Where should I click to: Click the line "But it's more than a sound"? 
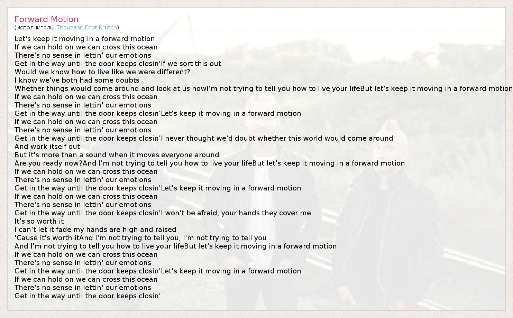pos(117,155)
